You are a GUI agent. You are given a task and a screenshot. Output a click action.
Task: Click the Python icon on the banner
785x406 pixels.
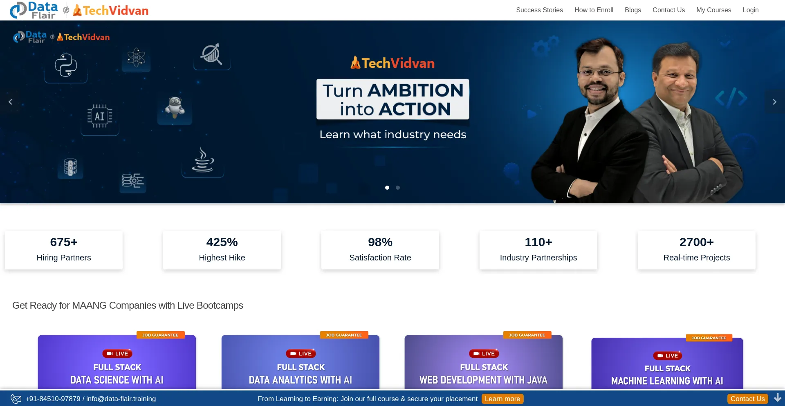tap(66, 65)
